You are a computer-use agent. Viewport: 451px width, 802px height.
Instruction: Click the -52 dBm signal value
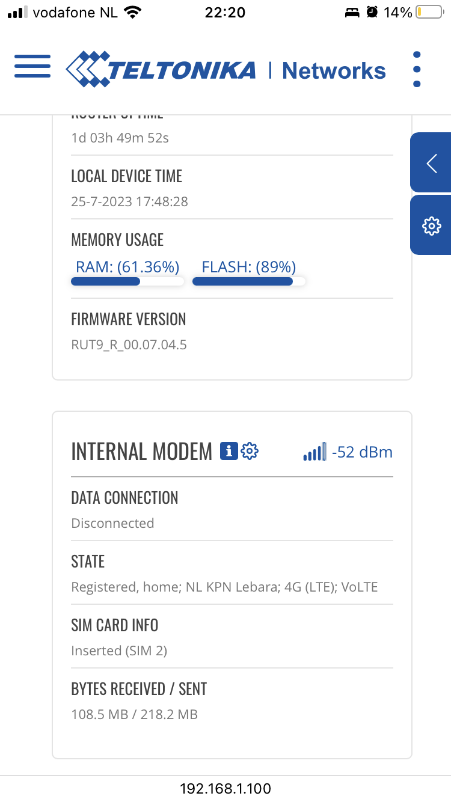tap(362, 452)
